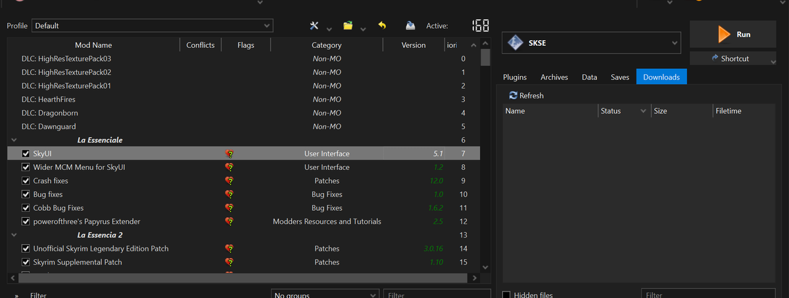The image size is (789, 298).
Task: Switch to the Archives tab
Action: [554, 77]
